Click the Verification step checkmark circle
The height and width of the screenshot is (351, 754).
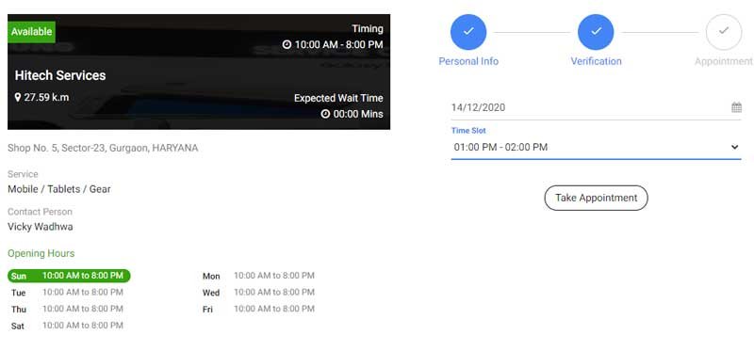596,32
